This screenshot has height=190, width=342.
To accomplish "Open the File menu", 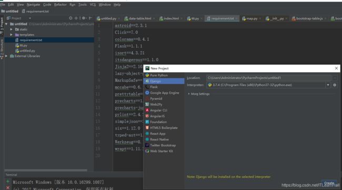I will point(3,5).
